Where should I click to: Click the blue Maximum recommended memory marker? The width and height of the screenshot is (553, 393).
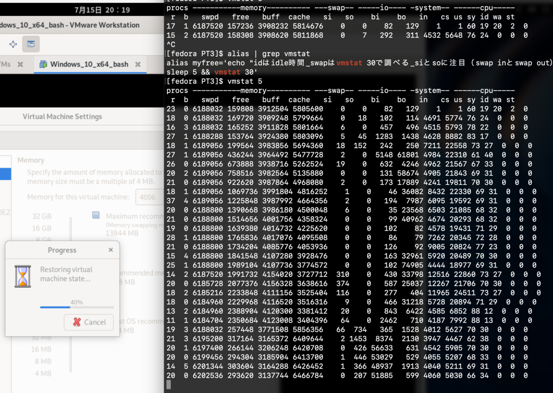click(x=95, y=215)
